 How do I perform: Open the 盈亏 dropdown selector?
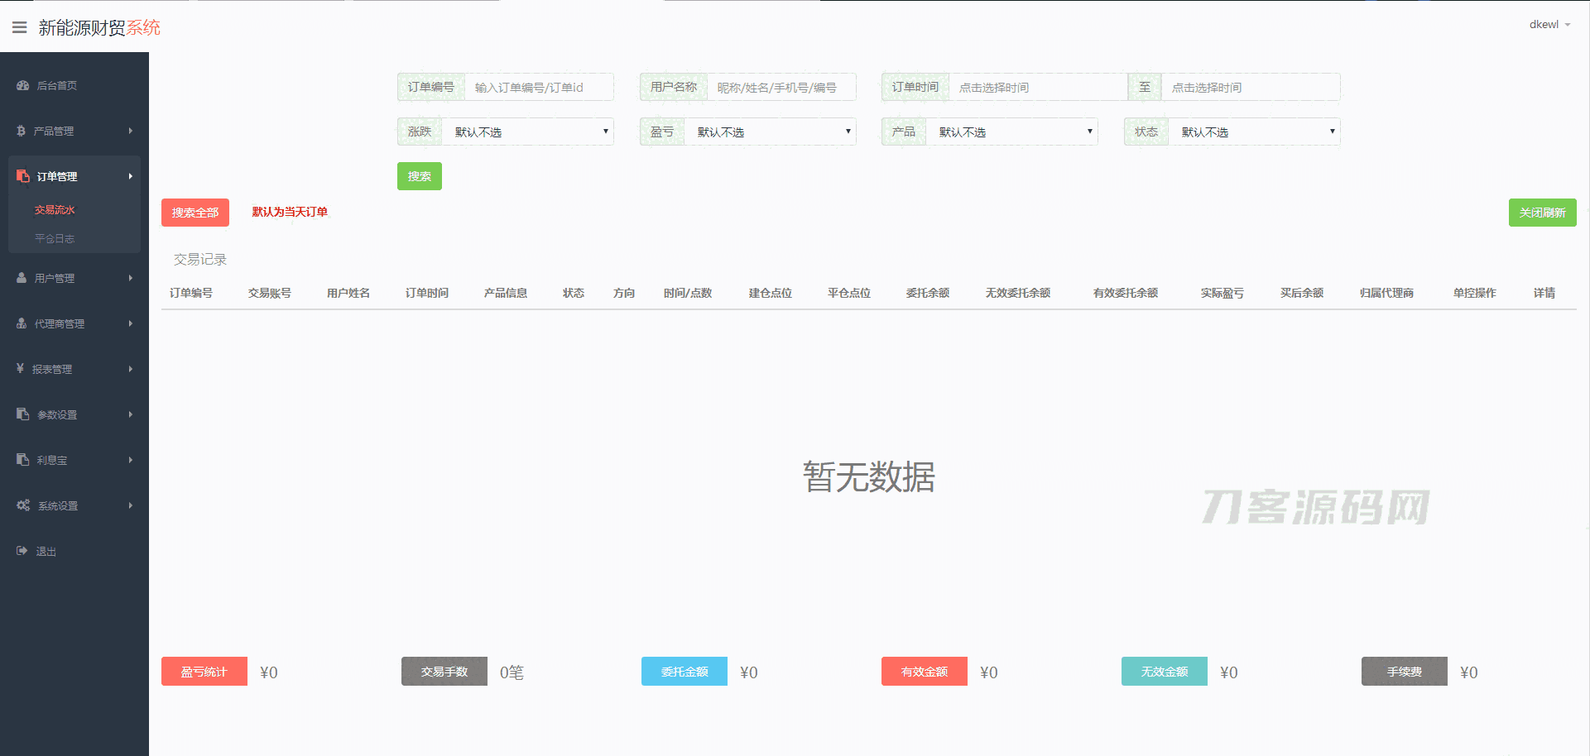coord(770,132)
